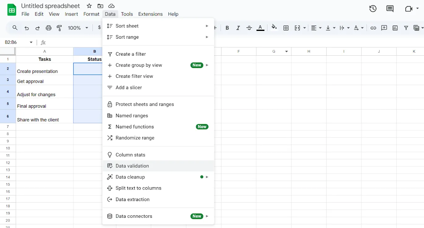The image size is (424, 228).
Task: Select Create filter view
Action: click(158, 76)
